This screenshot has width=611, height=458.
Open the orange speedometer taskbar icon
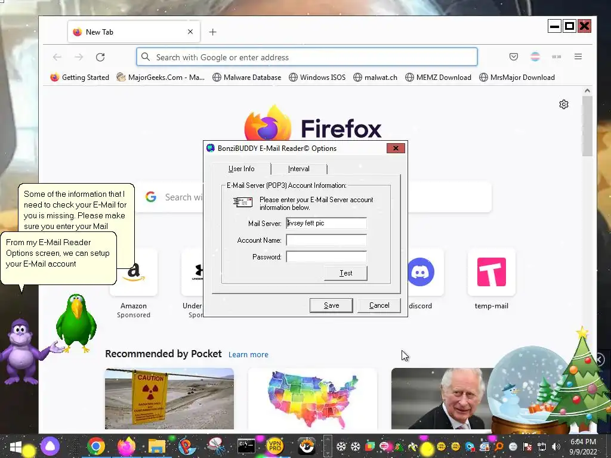point(306,446)
